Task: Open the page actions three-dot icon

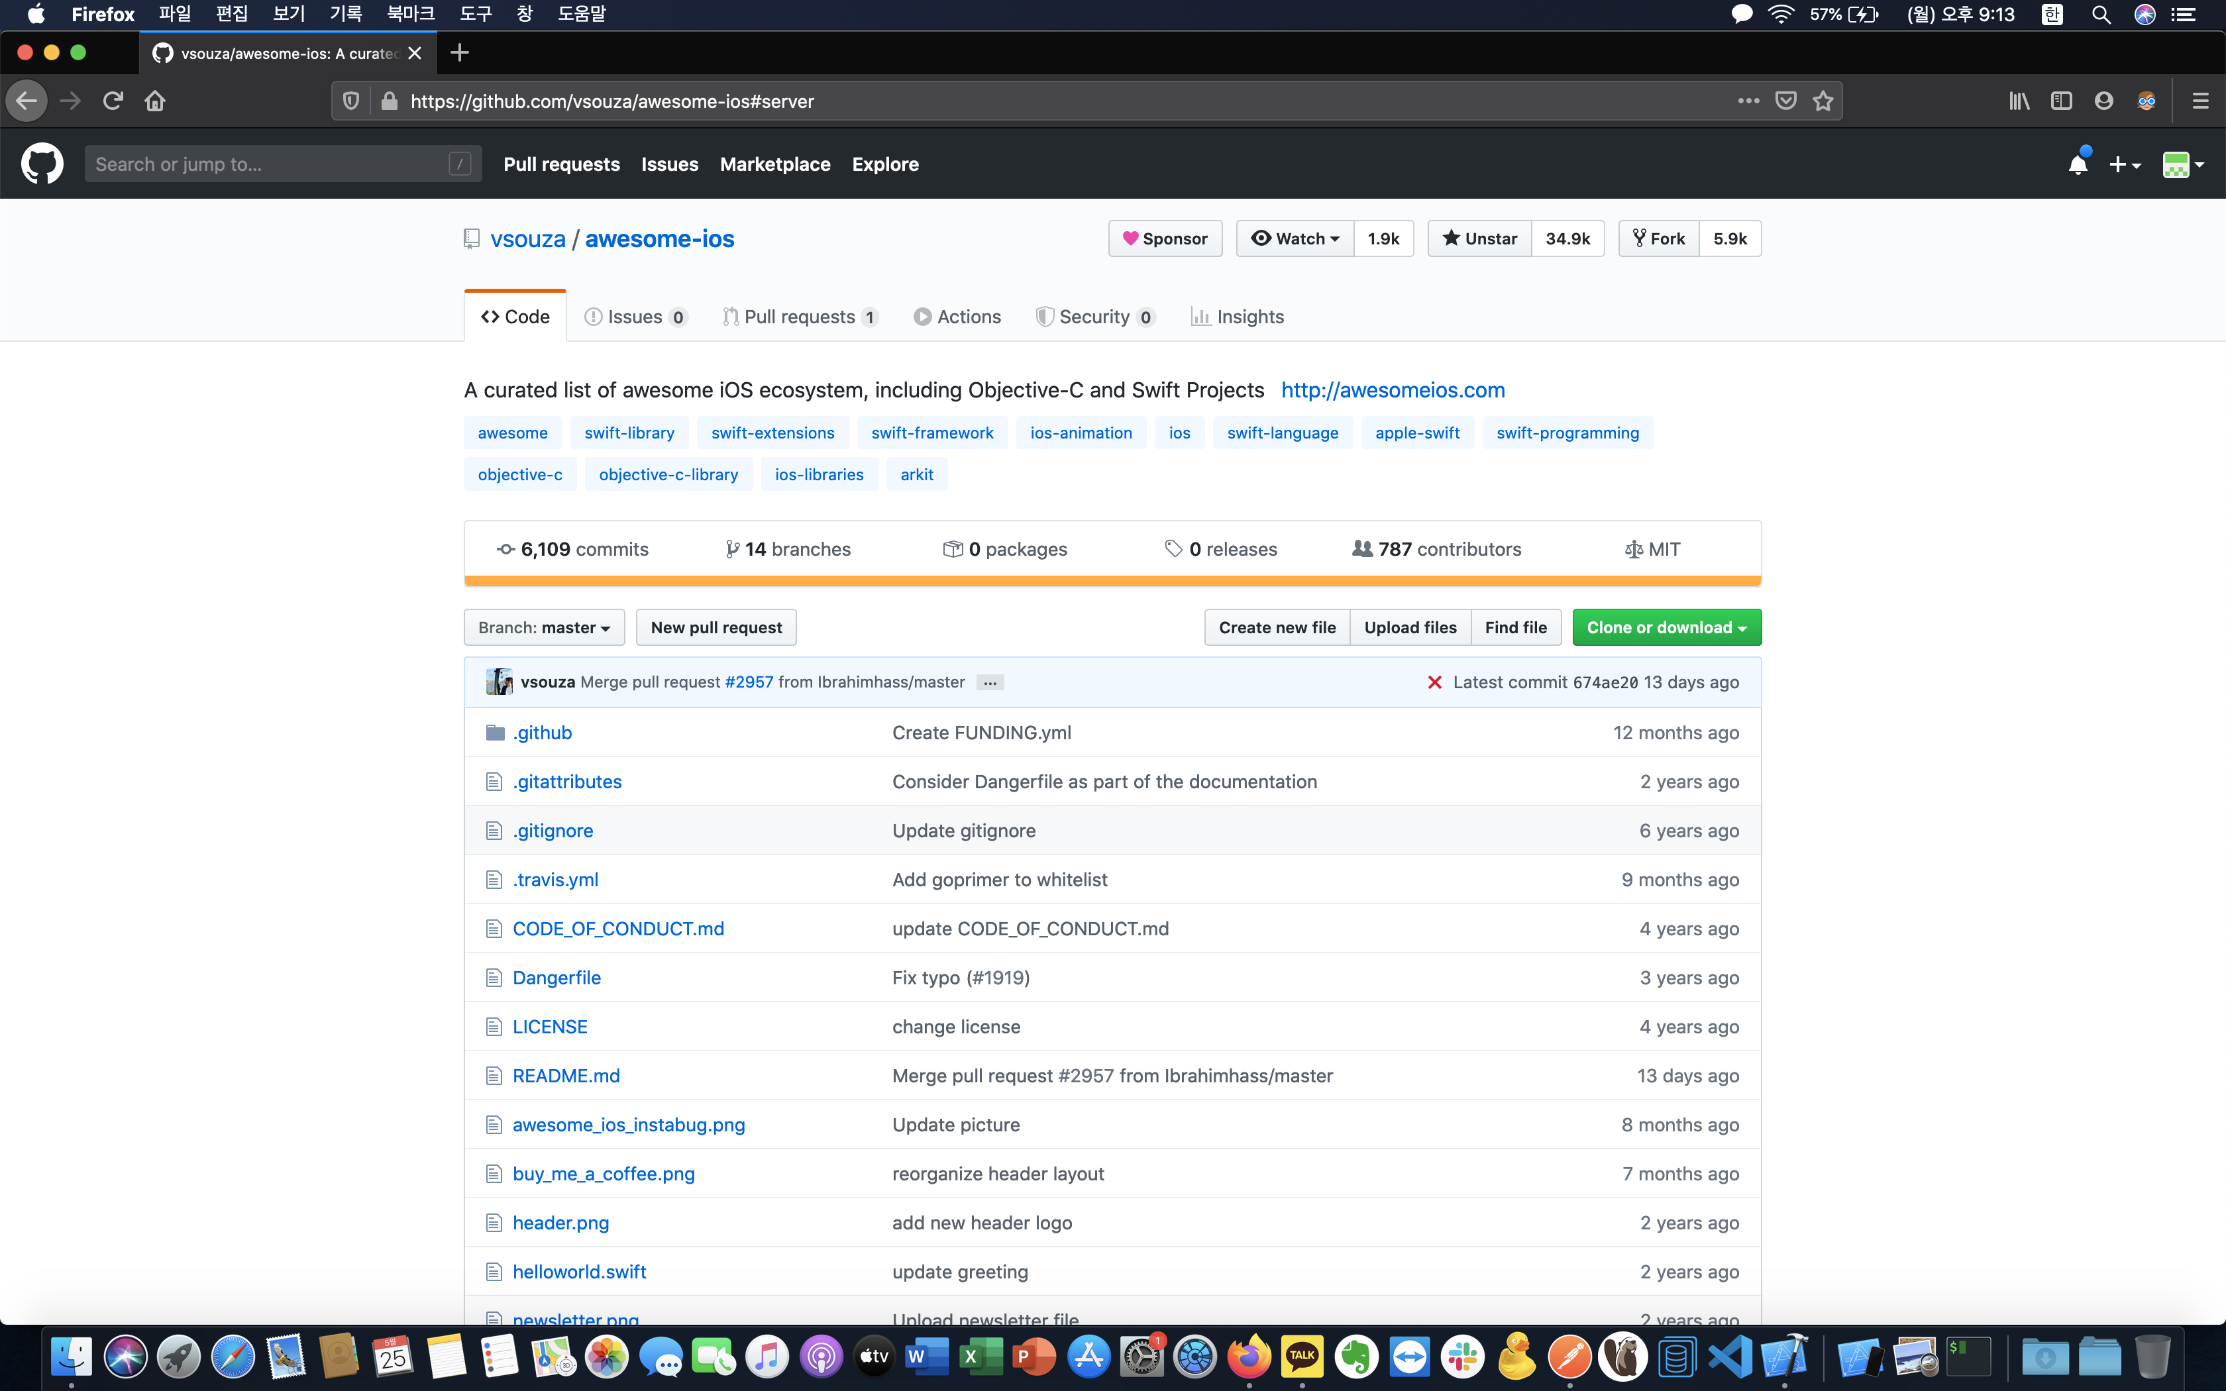Action: pyautogui.click(x=1748, y=100)
